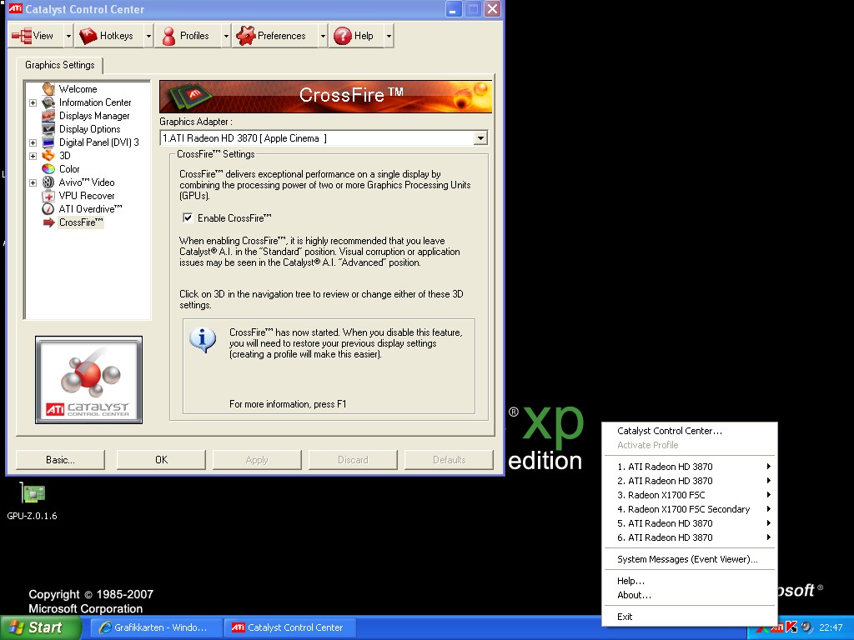Select the Displays Manager label in the tree
The width and height of the screenshot is (854, 640).
(94, 115)
